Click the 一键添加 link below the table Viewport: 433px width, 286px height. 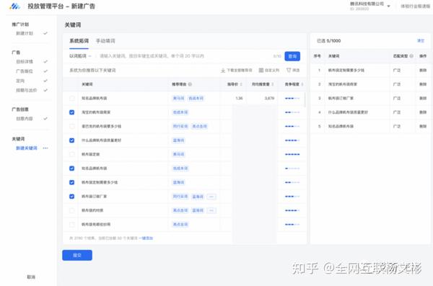[146, 238]
